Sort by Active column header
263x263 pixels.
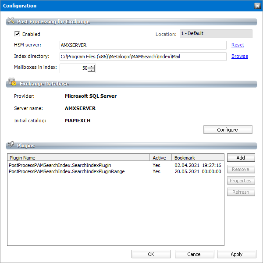(161, 158)
